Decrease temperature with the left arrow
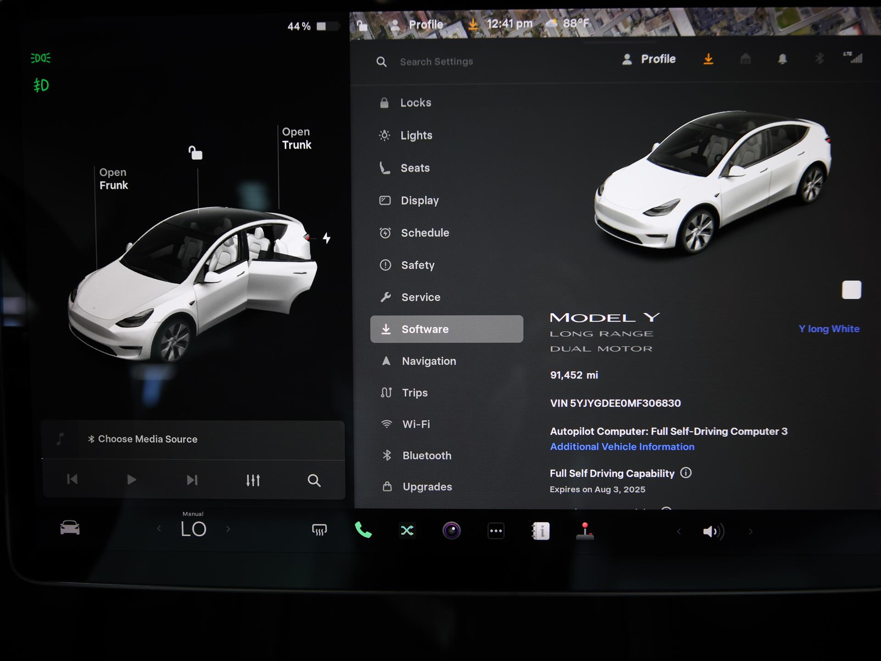 [x=159, y=529]
